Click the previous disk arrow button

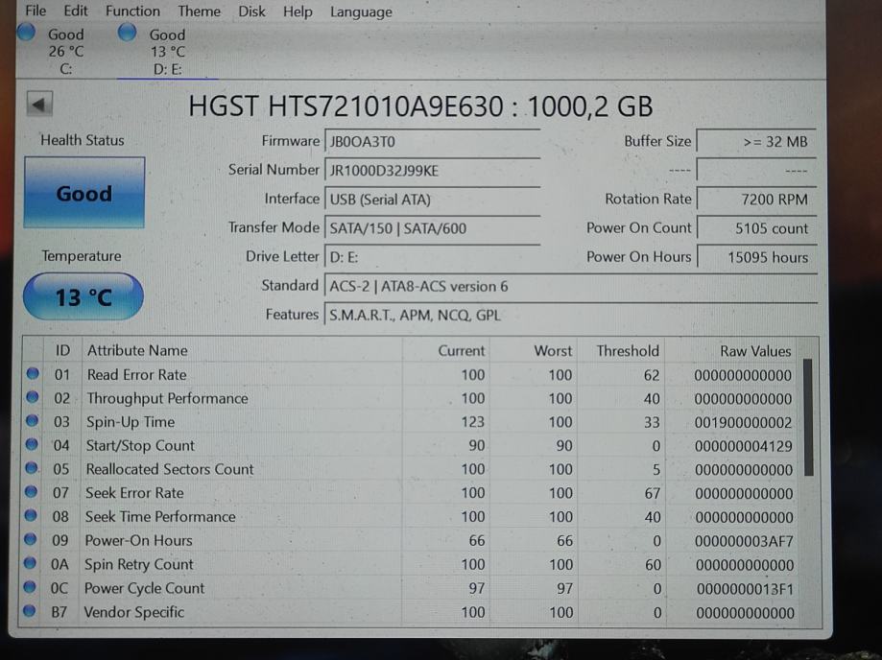(39, 104)
